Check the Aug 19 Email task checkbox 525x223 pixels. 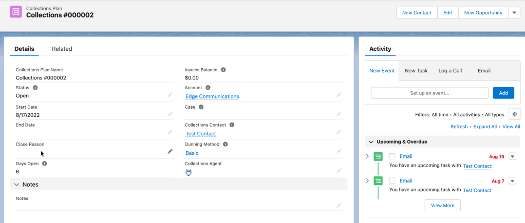click(x=392, y=156)
